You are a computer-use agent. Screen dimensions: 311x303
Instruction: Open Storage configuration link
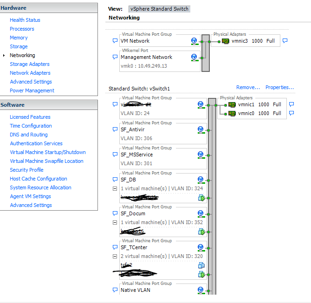click(x=19, y=46)
